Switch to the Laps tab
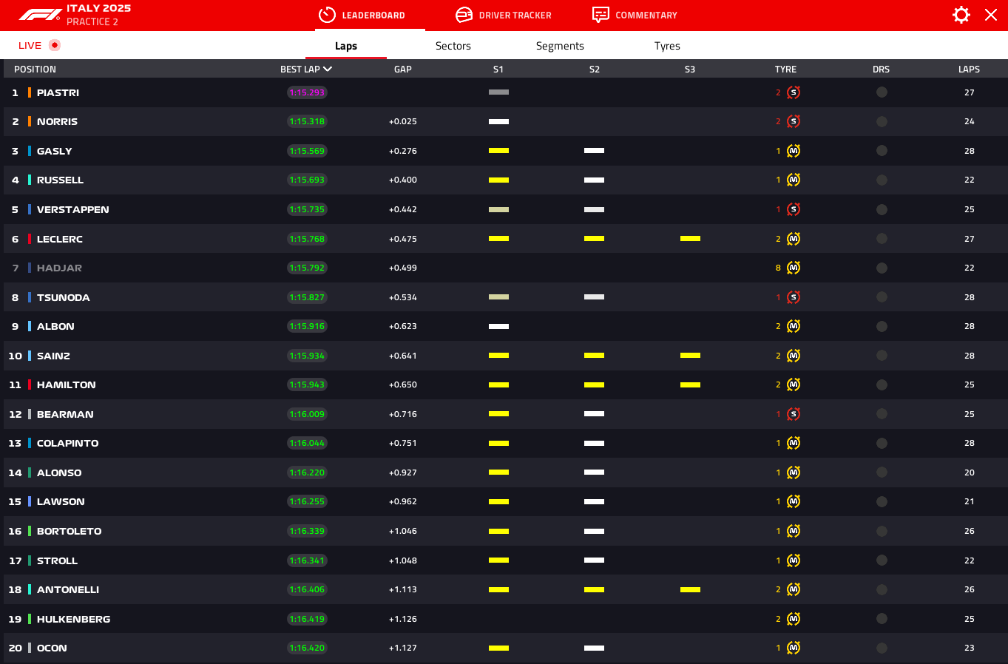The image size is (1008, 664). [x=346, y=46]
